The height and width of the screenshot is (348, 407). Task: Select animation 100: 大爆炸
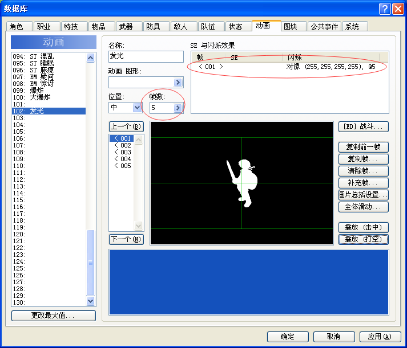[x=49, y=97]
